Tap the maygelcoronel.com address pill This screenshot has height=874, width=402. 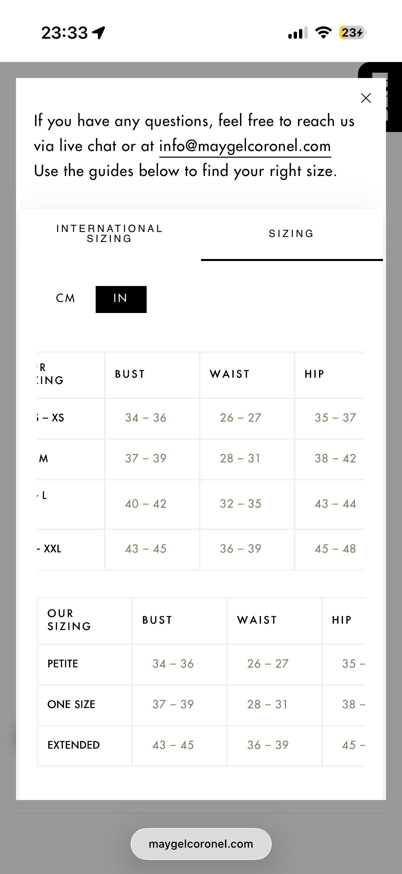click(x=201, y=844)
